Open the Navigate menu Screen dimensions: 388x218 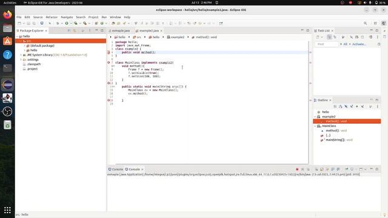point(67,17)
